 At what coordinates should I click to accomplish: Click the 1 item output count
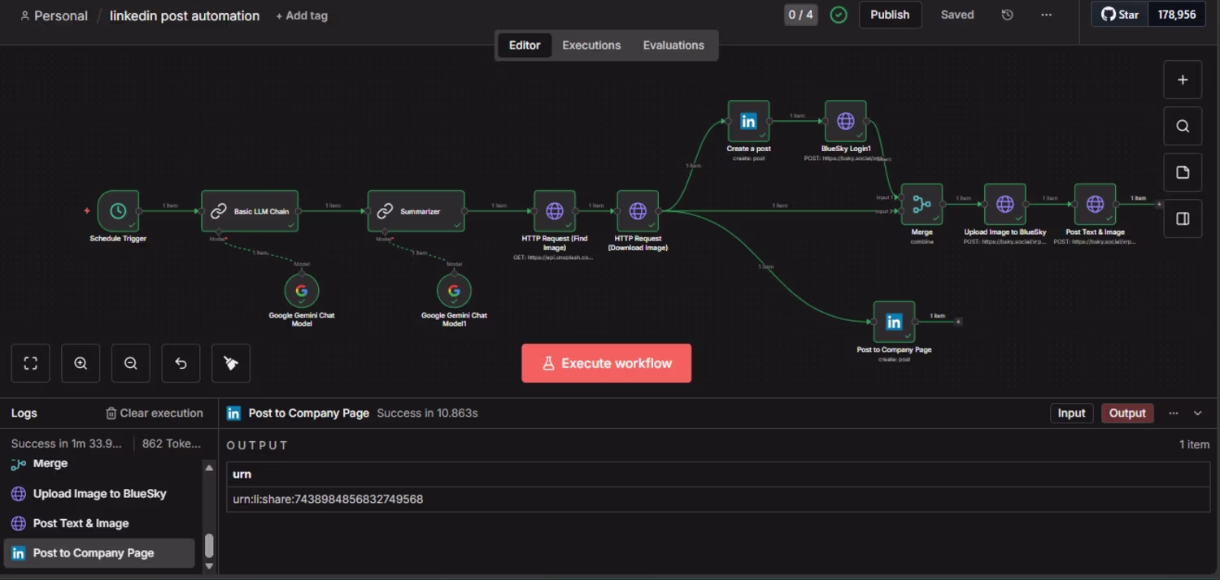1194,444
